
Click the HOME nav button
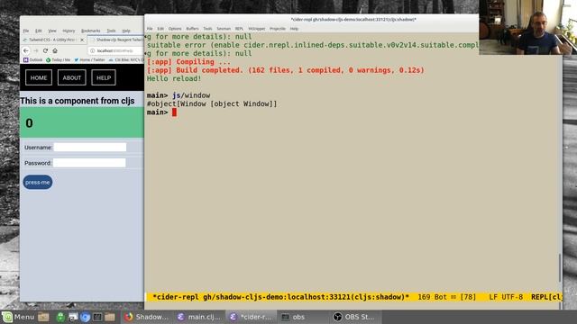pos(39,77)
